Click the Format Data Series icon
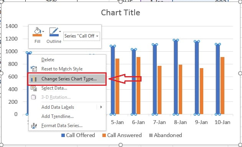The height and width of the screenshot is (147, 242). pos(34,126)
